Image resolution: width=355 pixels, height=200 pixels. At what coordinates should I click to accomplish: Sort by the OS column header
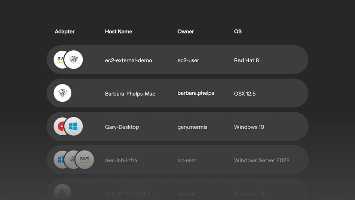(238, 31)
